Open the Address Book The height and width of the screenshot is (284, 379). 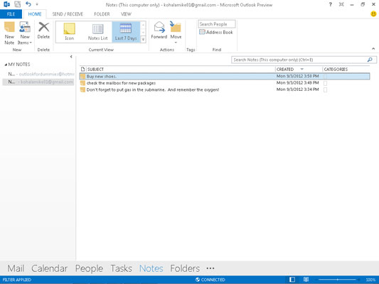216,32
